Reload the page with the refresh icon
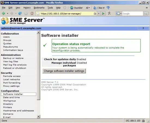Viewport: 150px width, 123px height. click(x=20, y=13)
